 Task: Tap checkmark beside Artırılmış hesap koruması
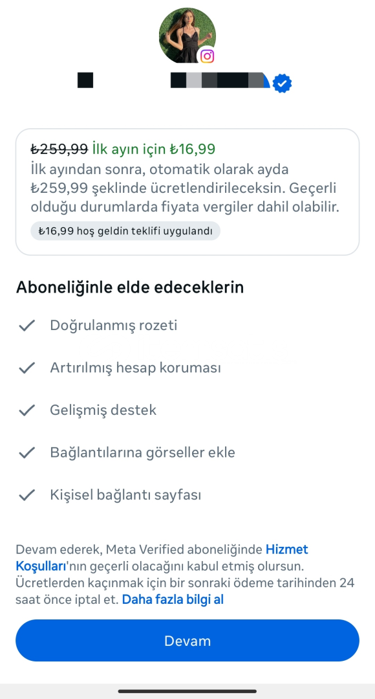coord(27,368)
